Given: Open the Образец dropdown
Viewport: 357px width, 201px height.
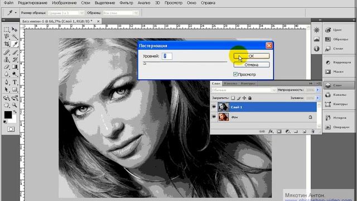Looking at the screenshot, I should pyautogui.click(x=120, y=13).
